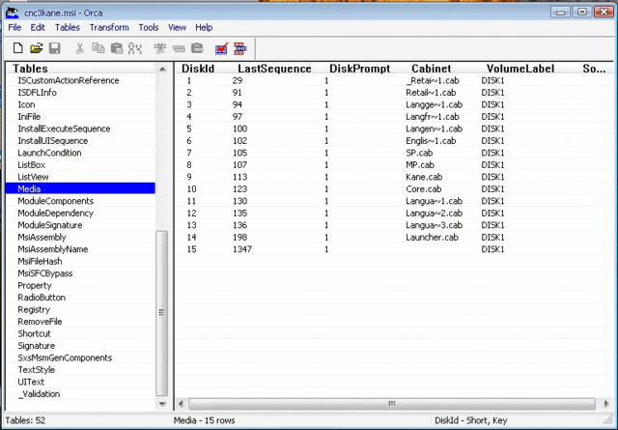Click the tables list vertical scrollbar thumb

162,313
